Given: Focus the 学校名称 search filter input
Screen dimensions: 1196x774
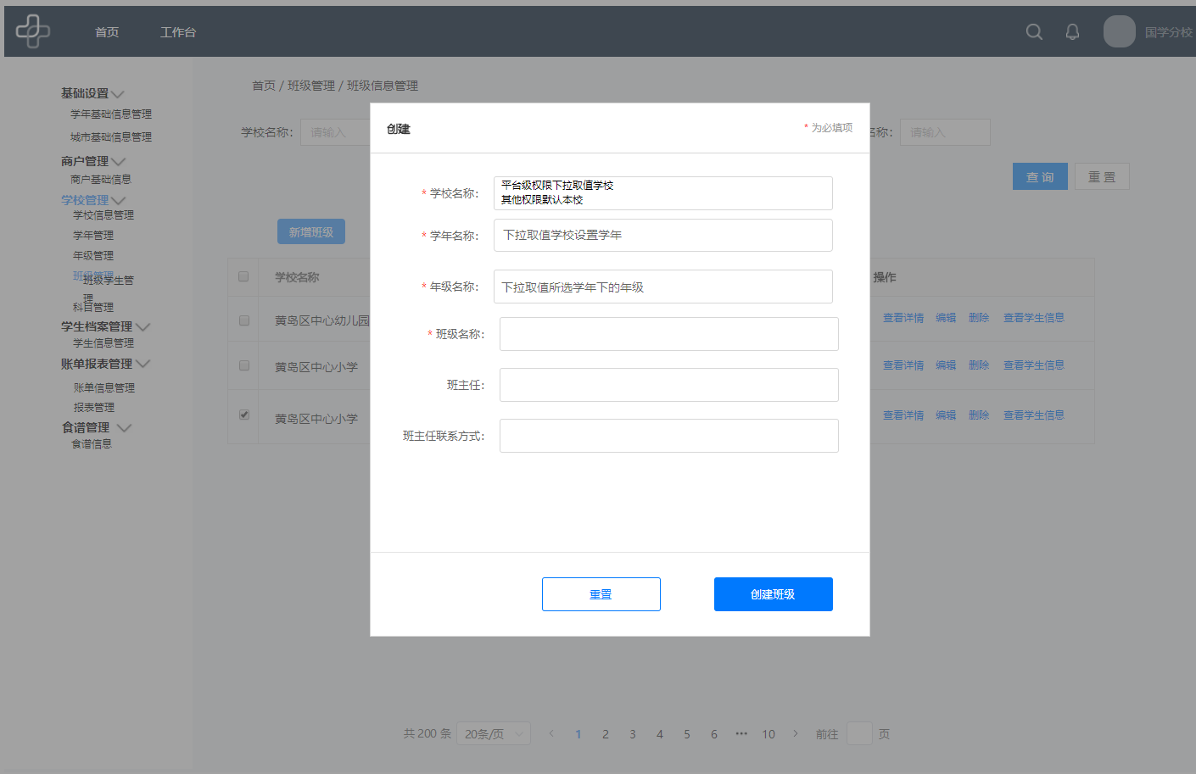Looking at the screenshot, I should (x=336, y=132).
